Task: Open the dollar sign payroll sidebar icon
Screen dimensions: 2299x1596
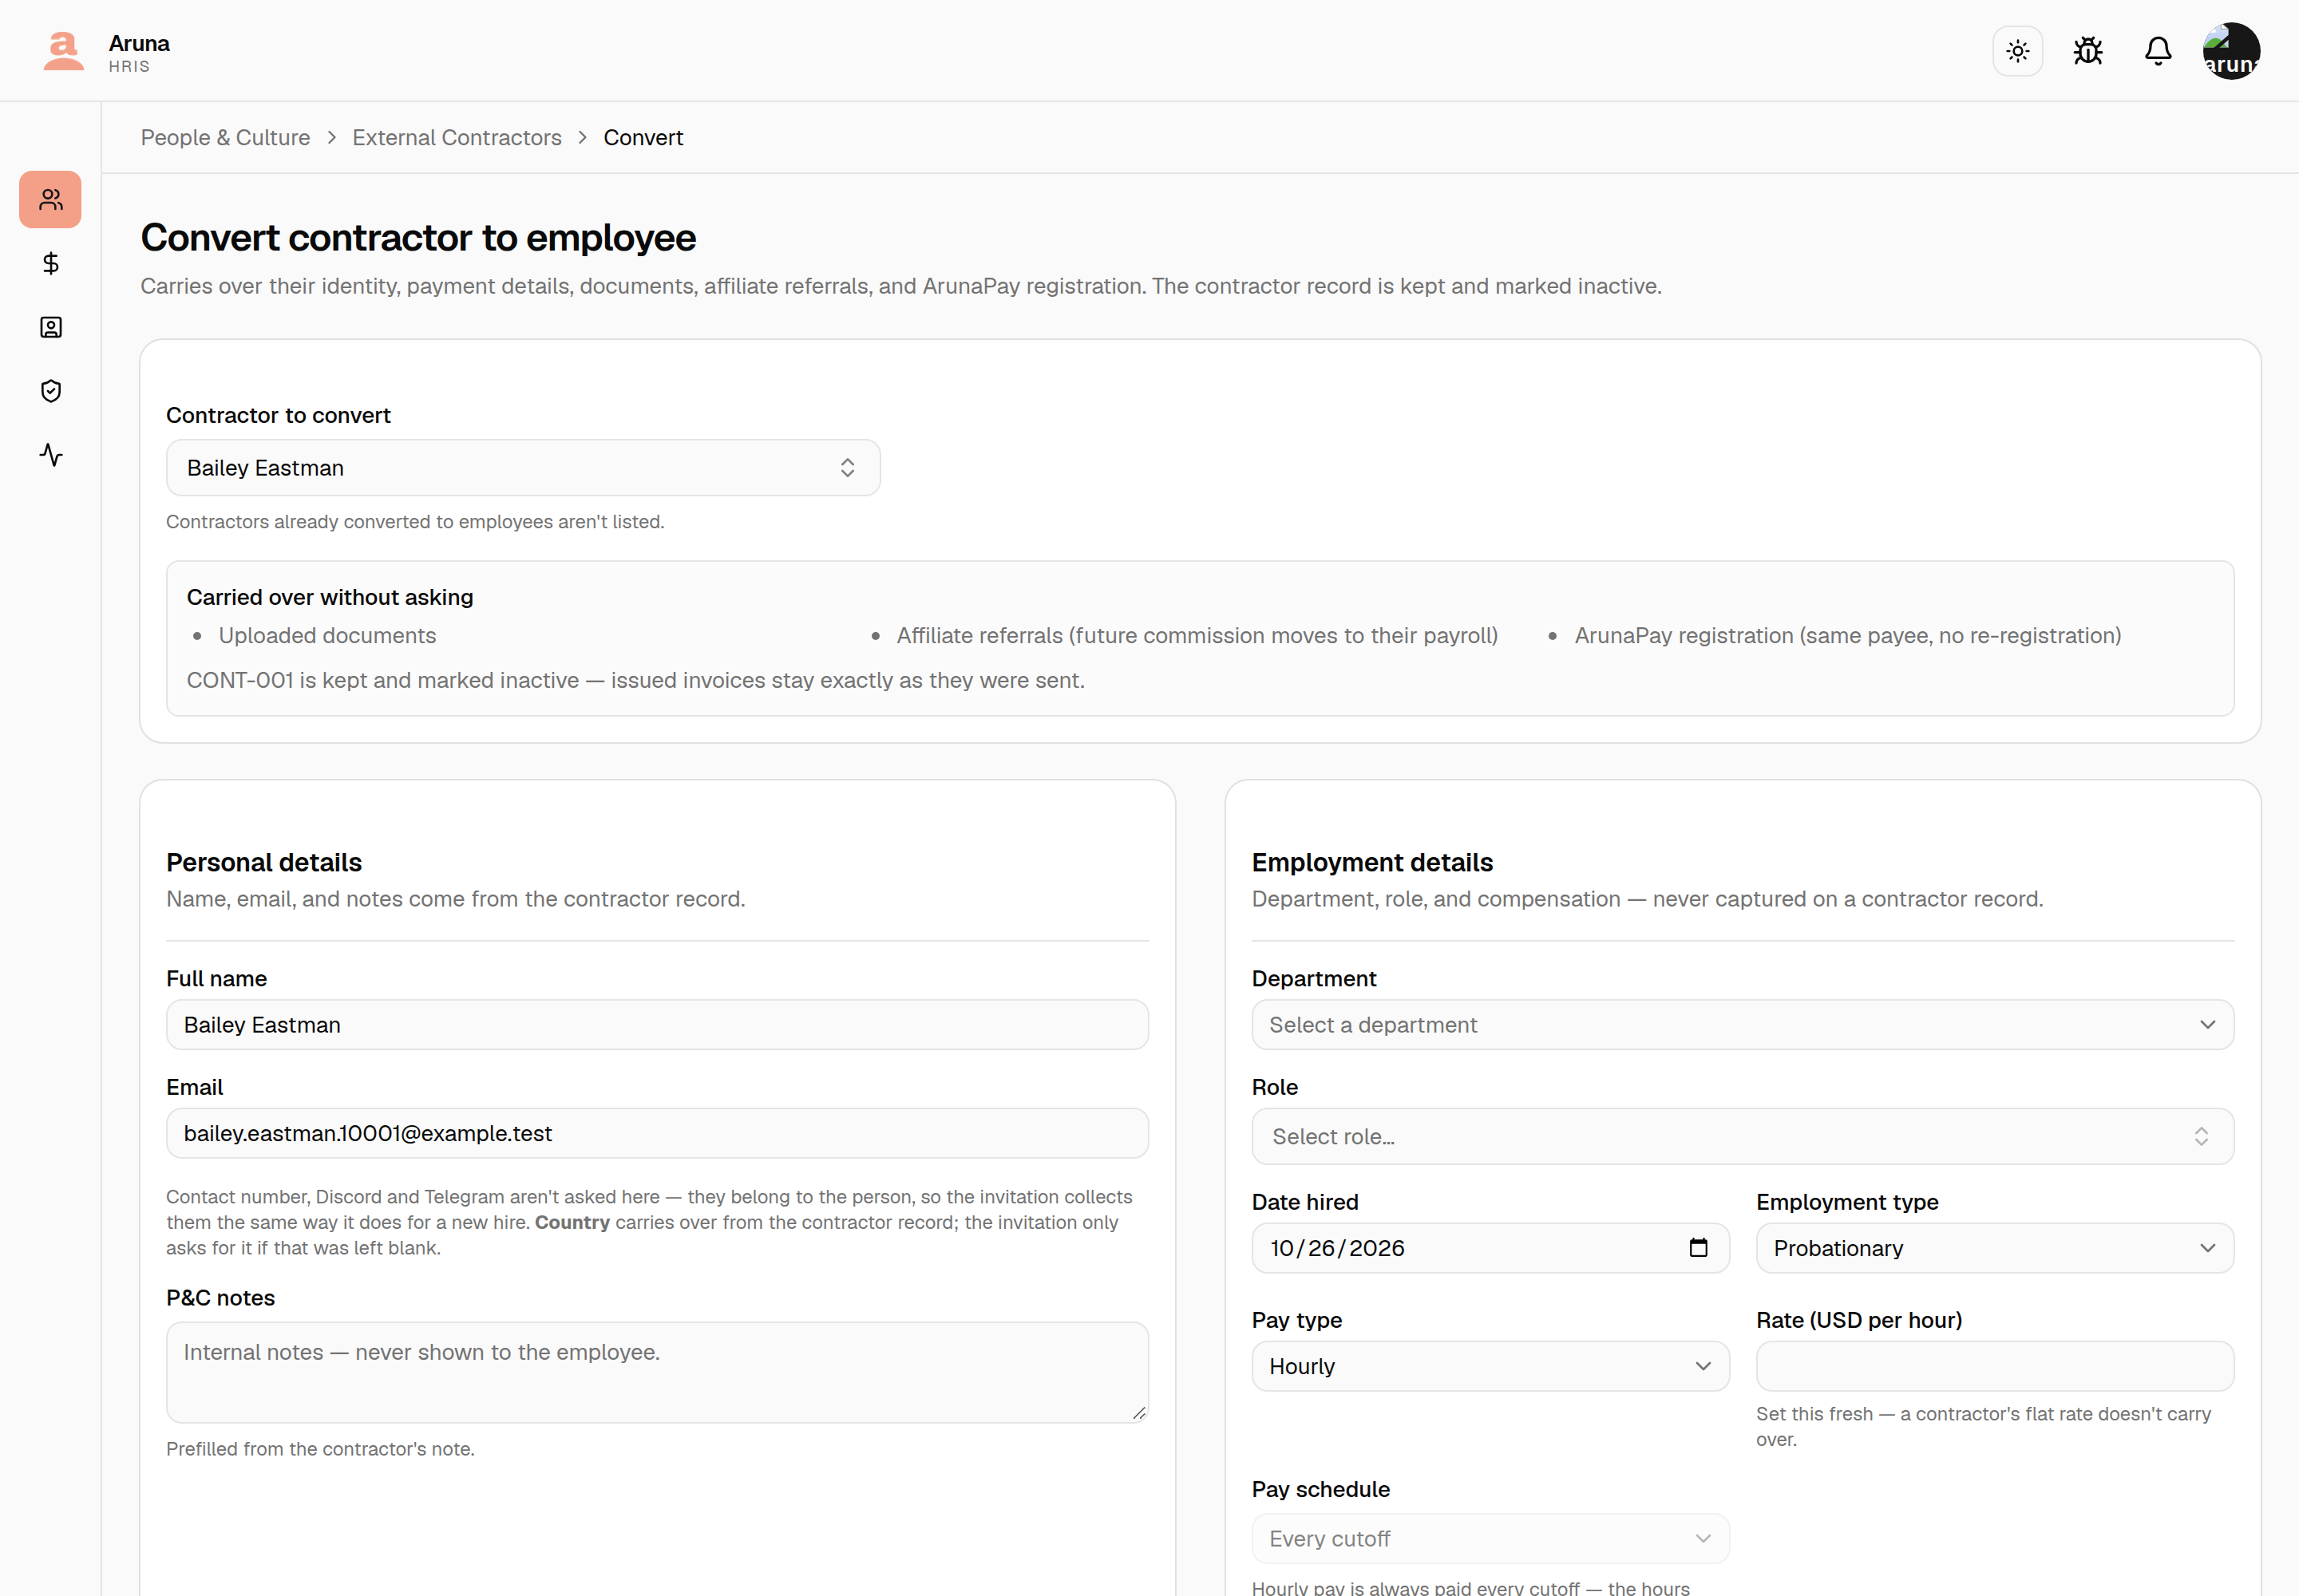Action: tap(51, 263)
